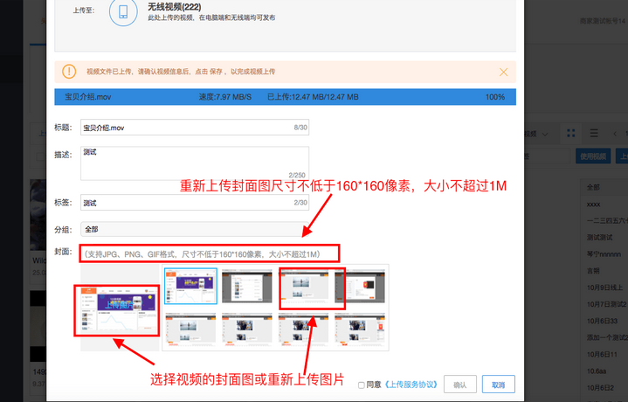This screenshot has width=628, height=402.
Task: Click the 宝贝介绍.mov upload progress bar
Action: tap(285, 97)
